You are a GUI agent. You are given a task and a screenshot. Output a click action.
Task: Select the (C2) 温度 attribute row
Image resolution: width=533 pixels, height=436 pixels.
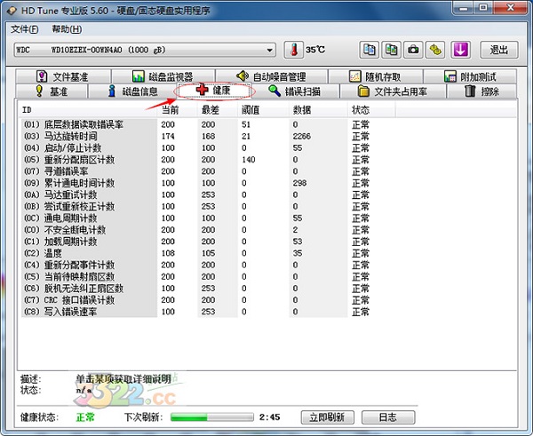(80, 253)
